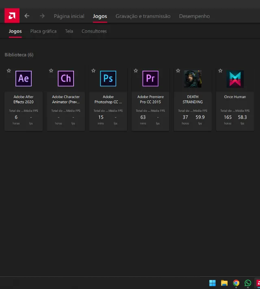Open the Placa gráfica sub-tab
The width and height of the screenshot is (260, 289).
pyautogui.click(x=43, y=31)
